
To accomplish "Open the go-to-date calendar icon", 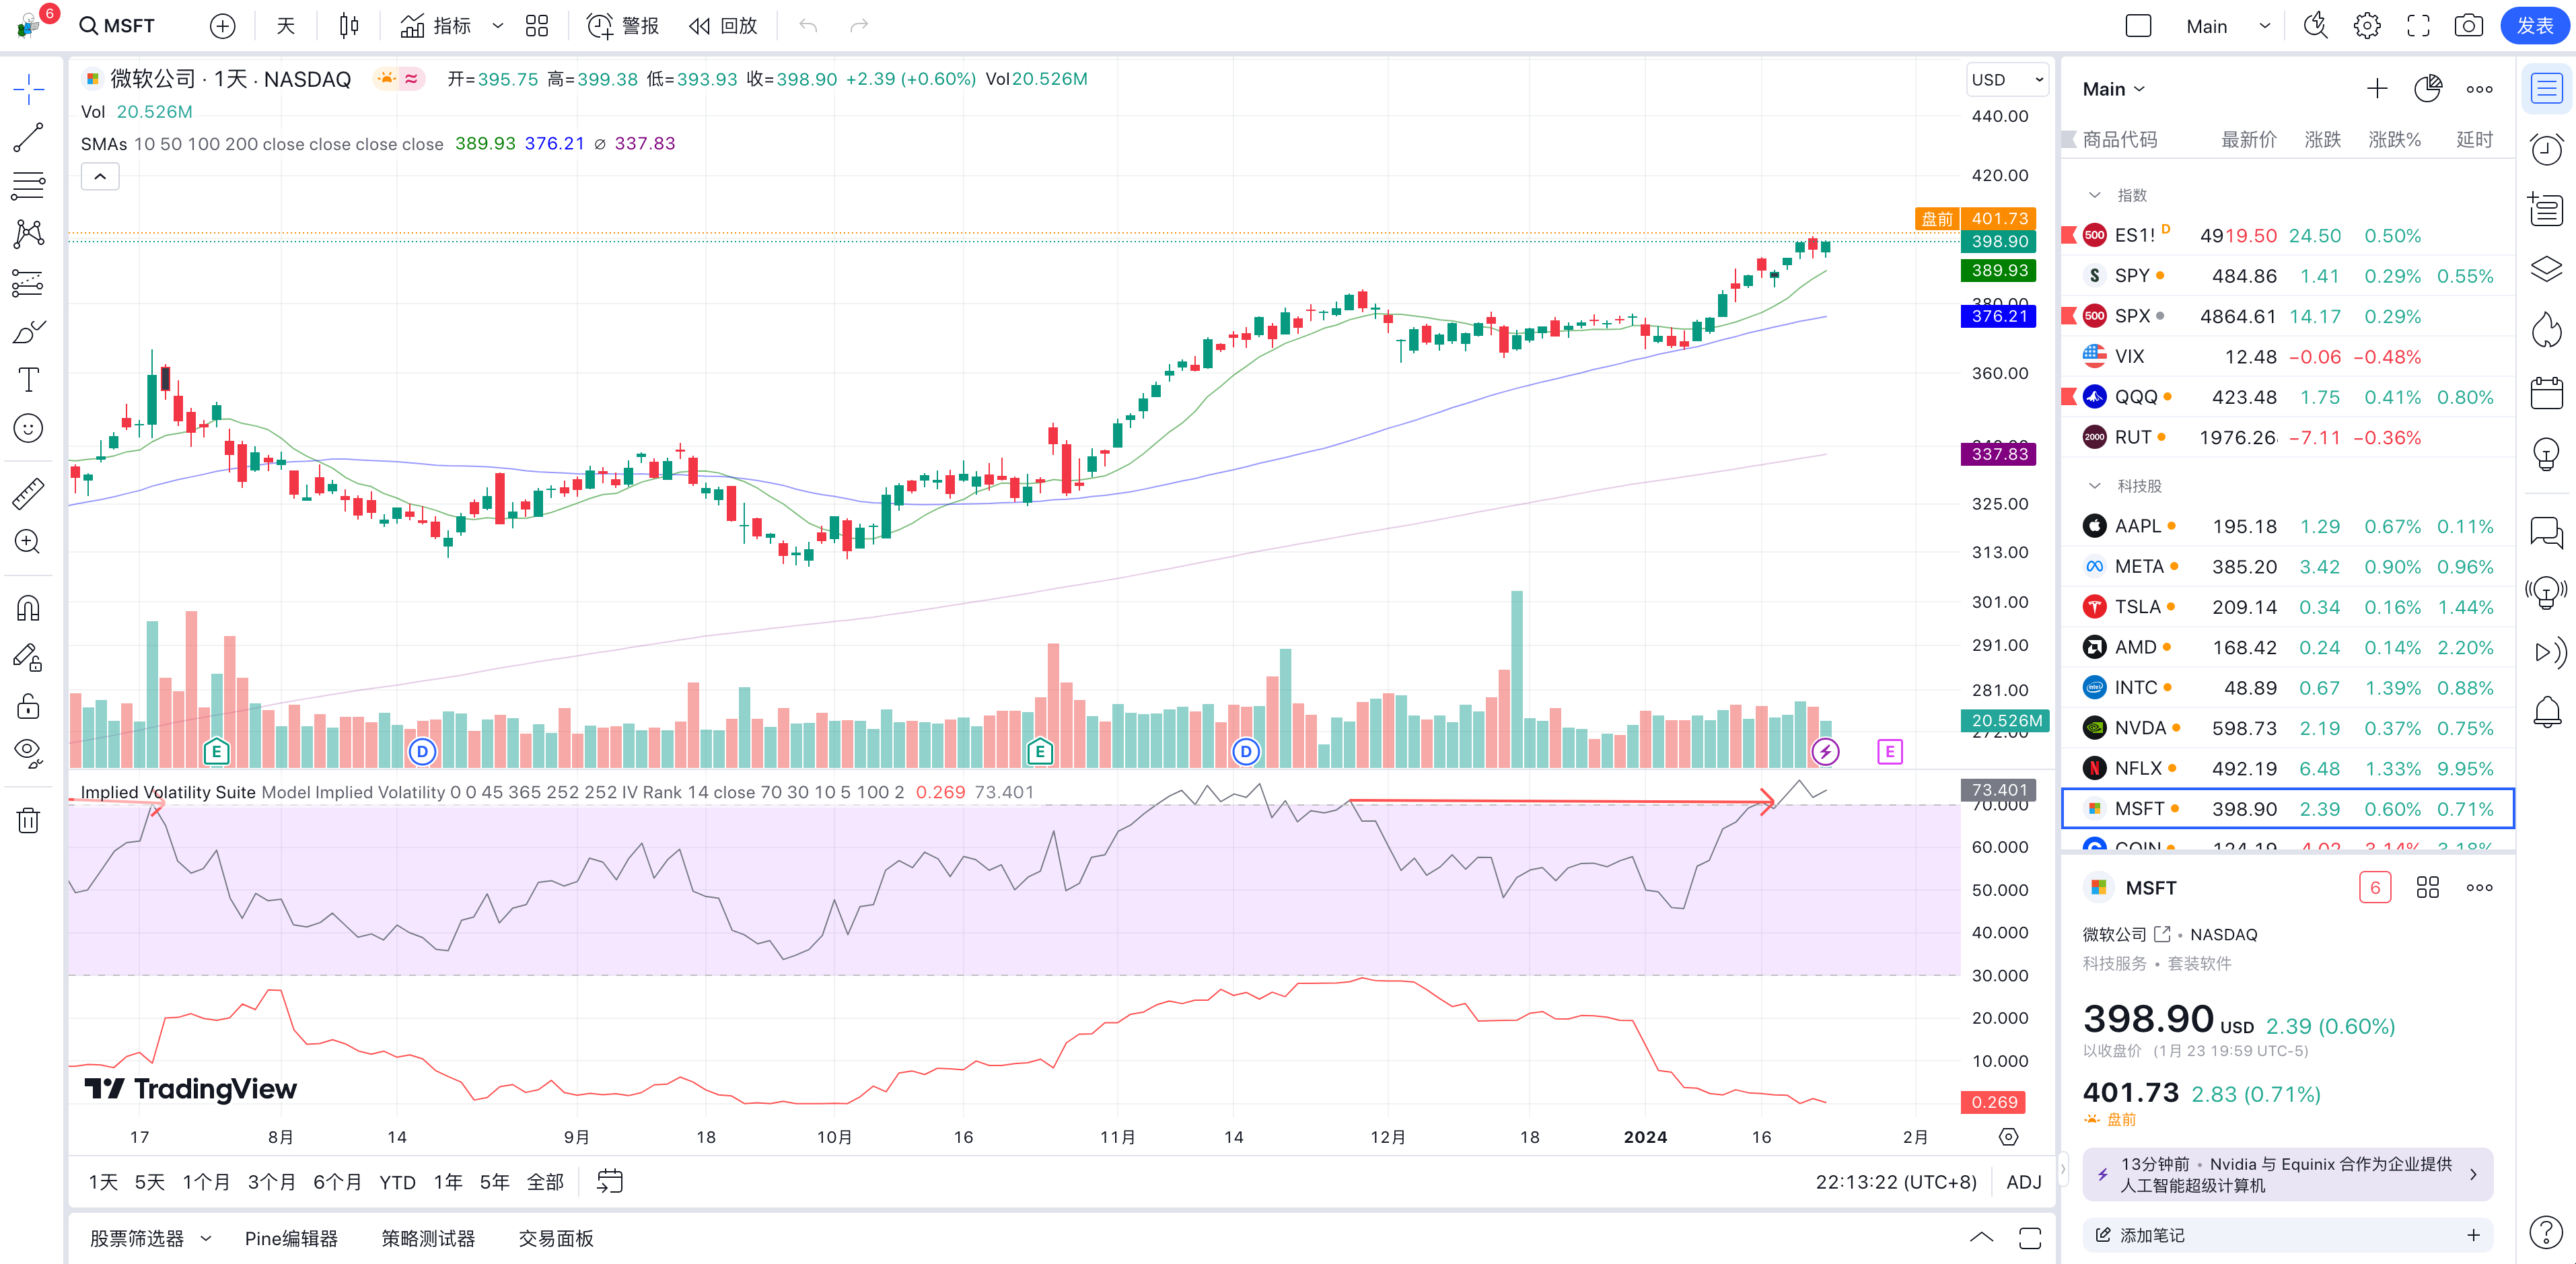I will (609, 1182).
